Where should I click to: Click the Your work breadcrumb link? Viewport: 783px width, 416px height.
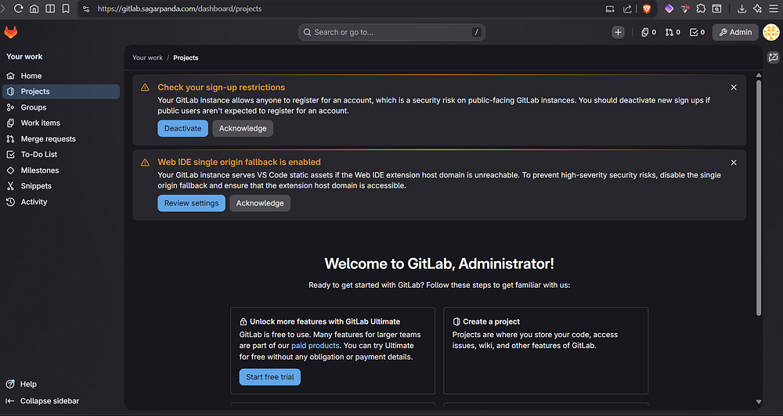point(147,58)
